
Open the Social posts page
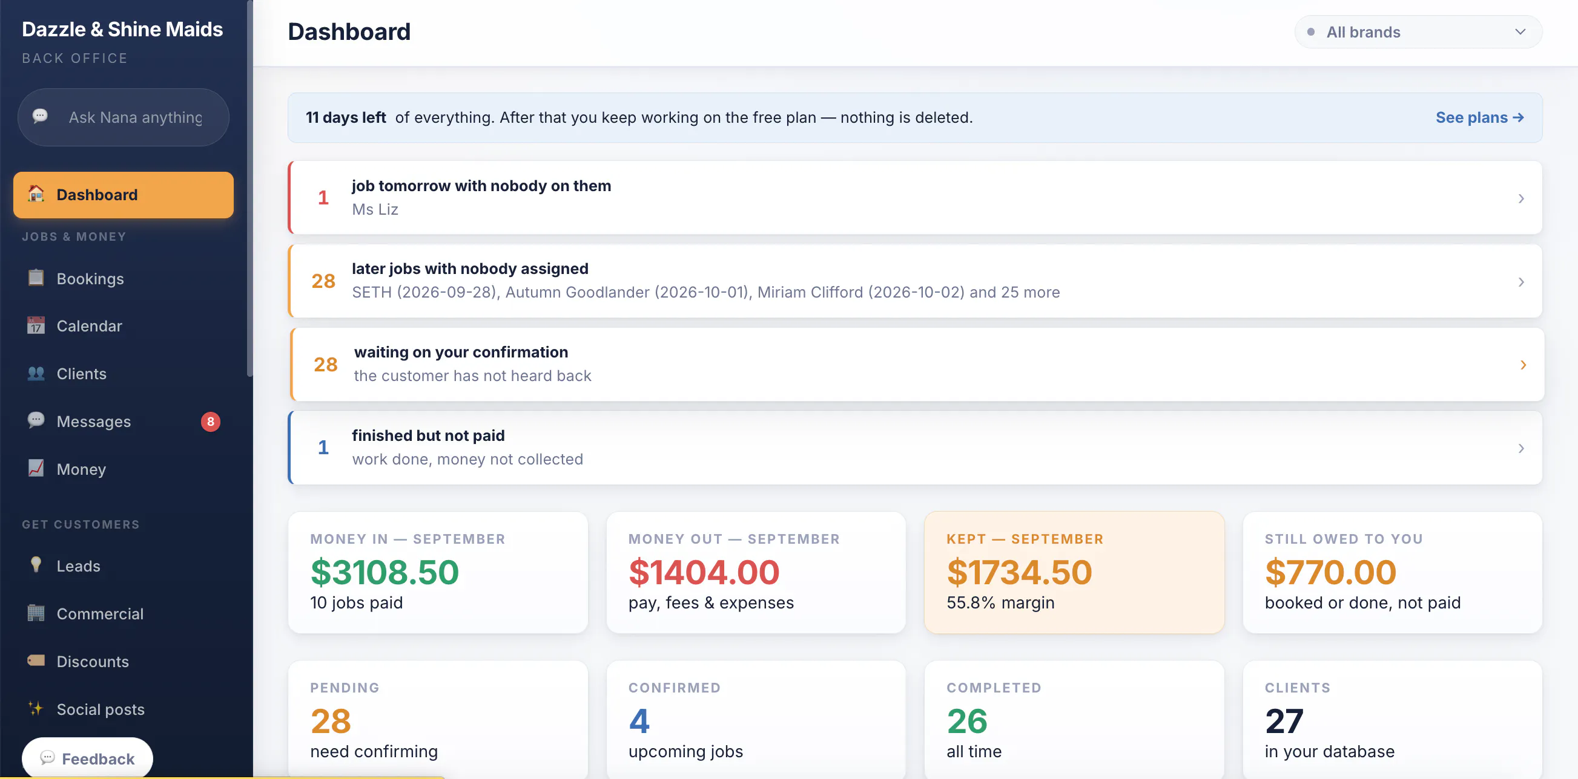(x=123, y=709)
